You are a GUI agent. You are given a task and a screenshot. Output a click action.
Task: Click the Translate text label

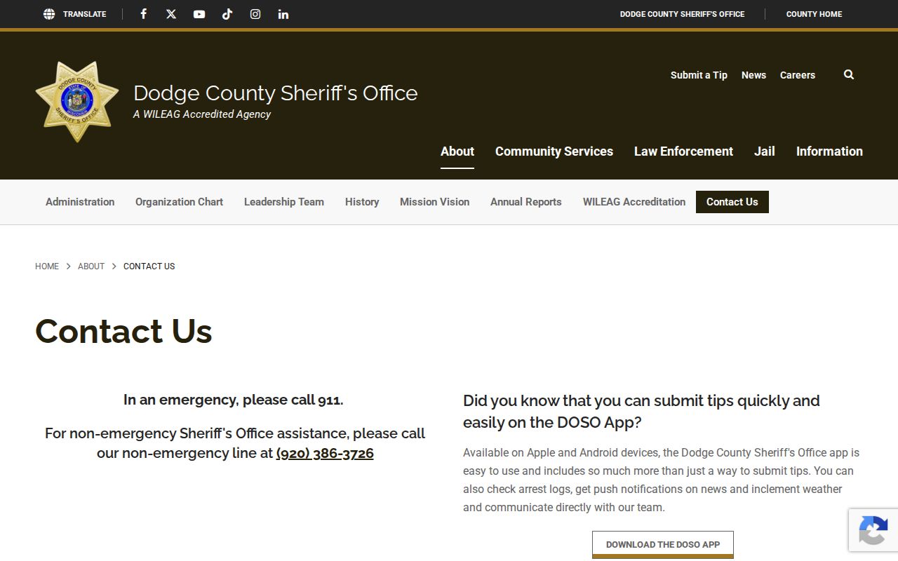point(85,14)
